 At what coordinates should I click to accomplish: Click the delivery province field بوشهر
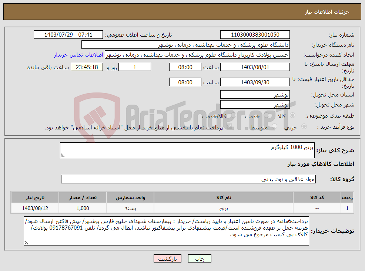coord(255,95)
